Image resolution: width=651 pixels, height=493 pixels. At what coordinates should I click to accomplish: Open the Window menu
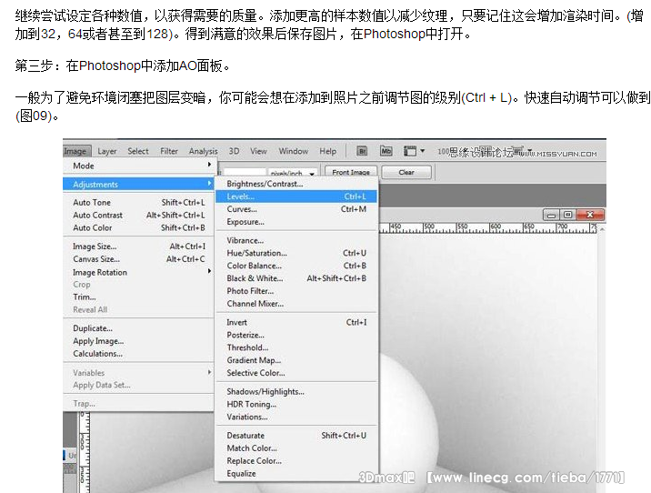pyautogui.click(x=293, y=151)
